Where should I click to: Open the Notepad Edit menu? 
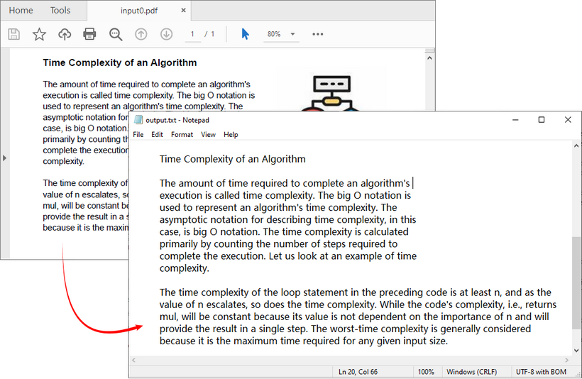tap(157, 134)
